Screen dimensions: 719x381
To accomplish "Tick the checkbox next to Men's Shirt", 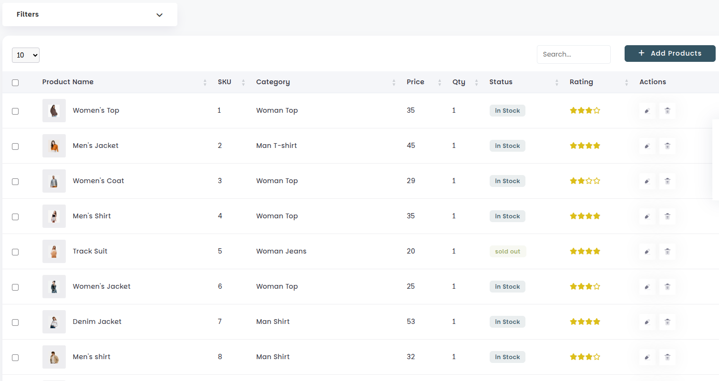I will coord(15,216).
